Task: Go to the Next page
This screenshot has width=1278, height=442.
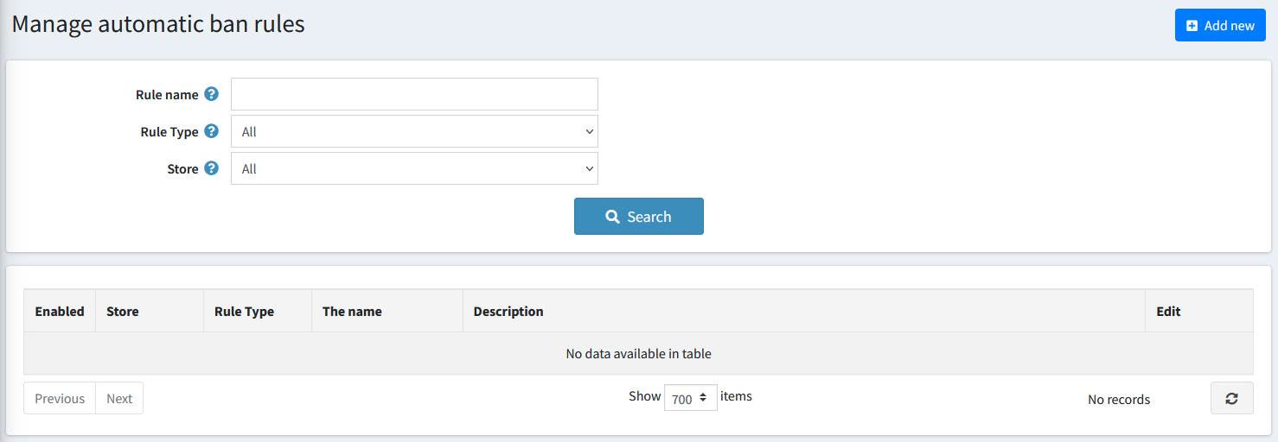Action: (119, 399)
